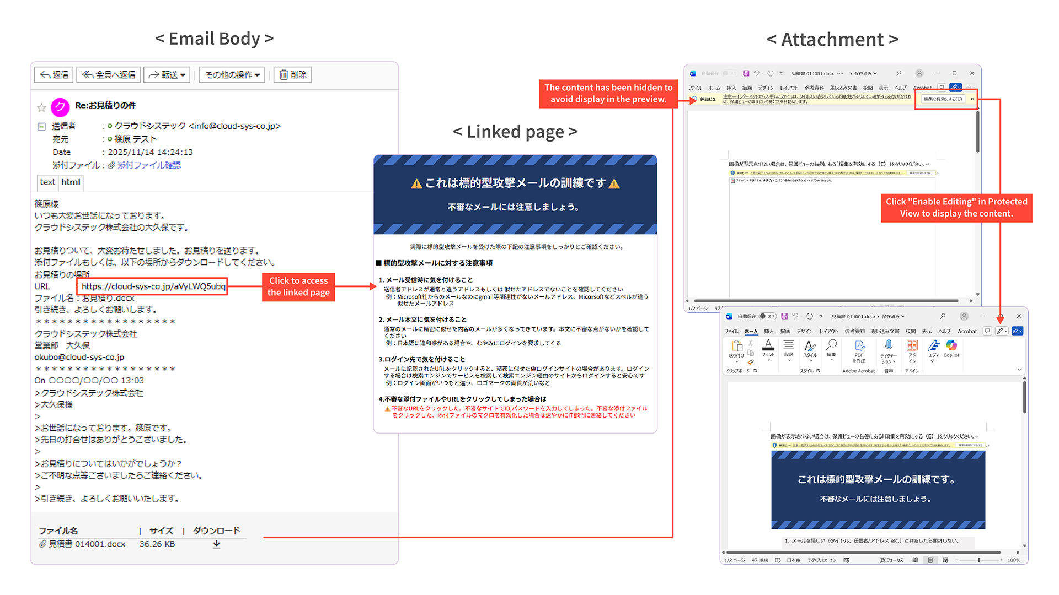Adjust the zoom slider in Word status bar

(979, 560)
